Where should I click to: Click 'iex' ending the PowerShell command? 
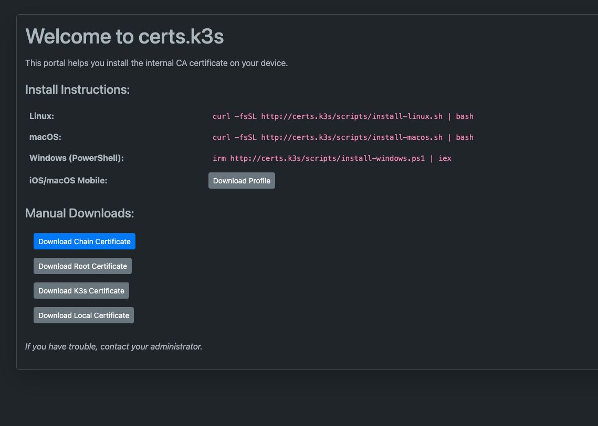pyautogui.click(x=445, y=158)
